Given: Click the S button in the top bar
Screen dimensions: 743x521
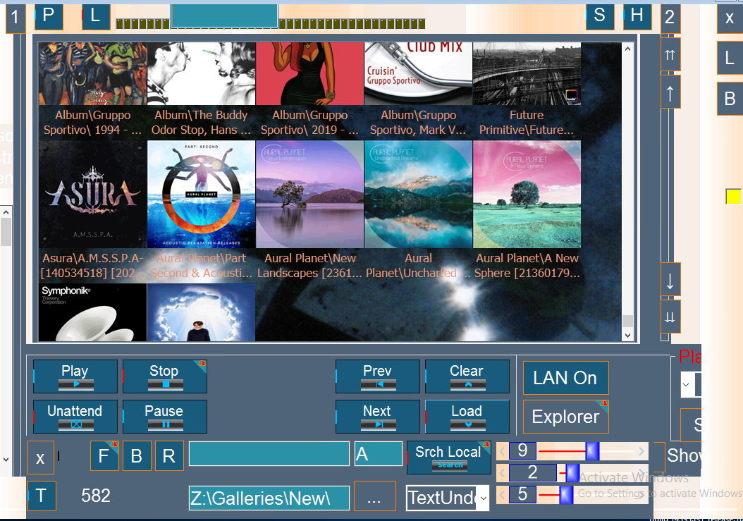Looking at the screenshot, I should (600, 16).
